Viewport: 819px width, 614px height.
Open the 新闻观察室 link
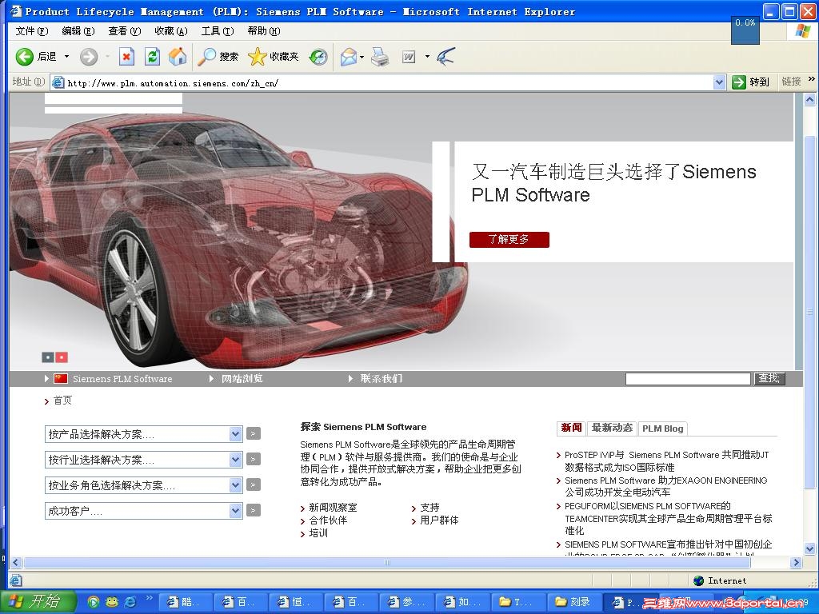[333, 508]
